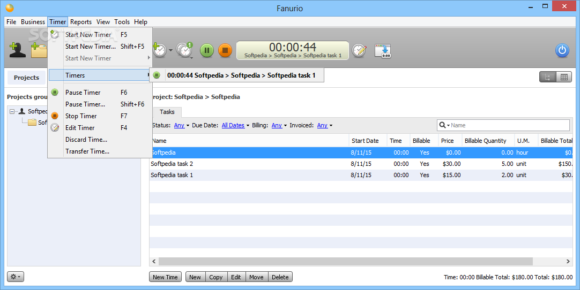Viewport: 580px width, 290px height.
Task: Expand the Timers submenu entry
Action: click(x=100, y=75)
